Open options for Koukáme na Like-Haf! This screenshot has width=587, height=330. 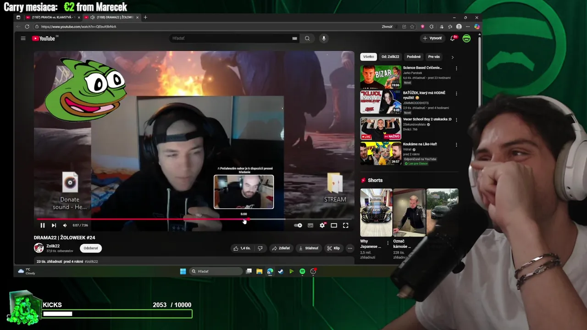(x=456, y=144)
